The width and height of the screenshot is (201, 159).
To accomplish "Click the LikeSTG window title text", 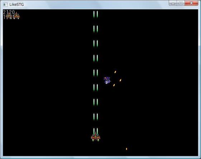I will [17, 5].
